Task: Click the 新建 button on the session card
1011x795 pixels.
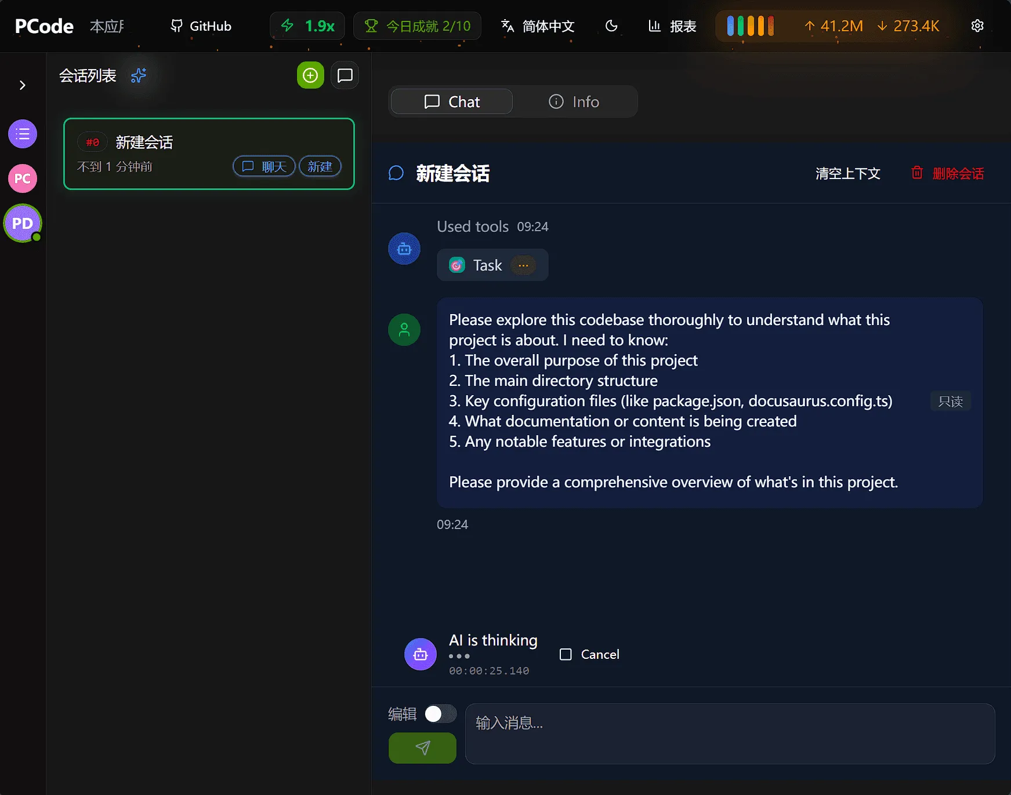Action: (320, 166)
